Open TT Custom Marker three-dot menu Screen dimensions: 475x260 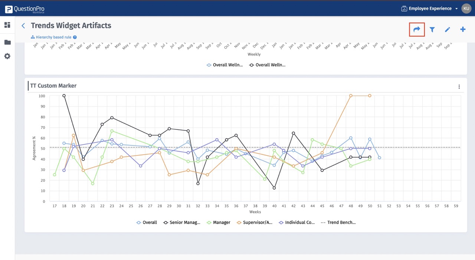click(x=459, y=87)
